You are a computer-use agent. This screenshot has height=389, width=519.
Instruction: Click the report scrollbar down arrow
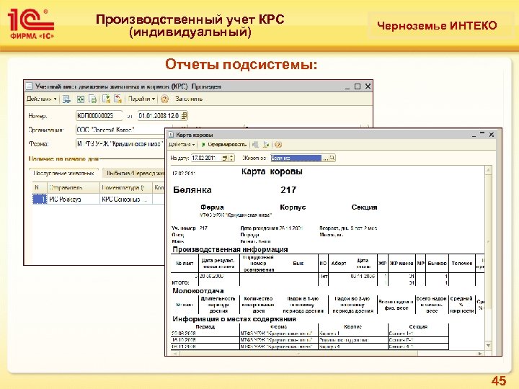click(488, 346)
